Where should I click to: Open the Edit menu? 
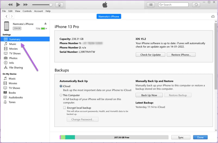point(10,11)
